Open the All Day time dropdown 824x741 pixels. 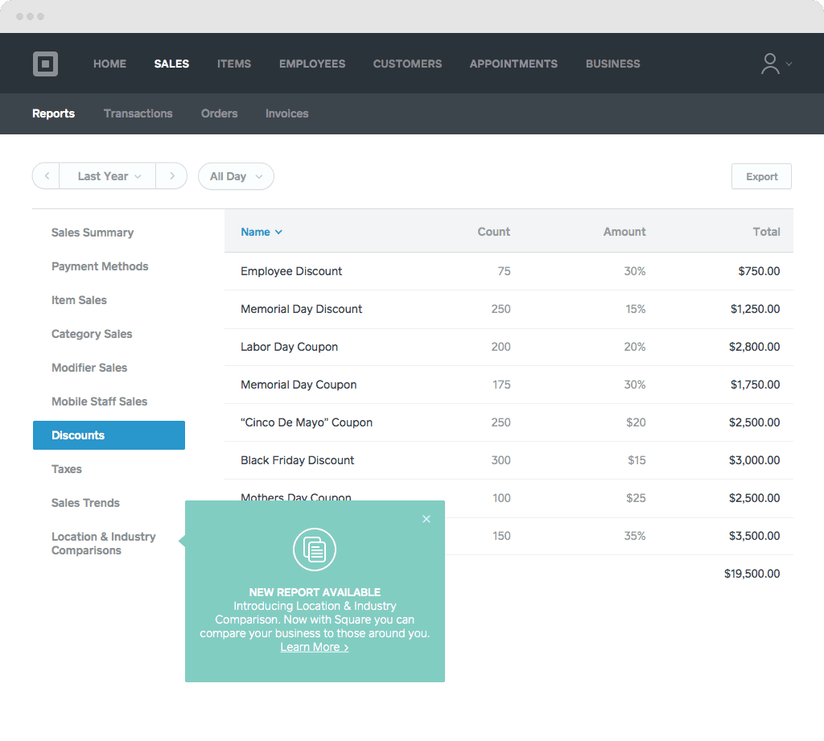click(x=236, y=176)
